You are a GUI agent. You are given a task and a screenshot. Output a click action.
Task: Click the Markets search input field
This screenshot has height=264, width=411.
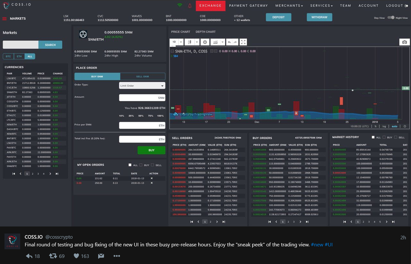tap(21, 45)
